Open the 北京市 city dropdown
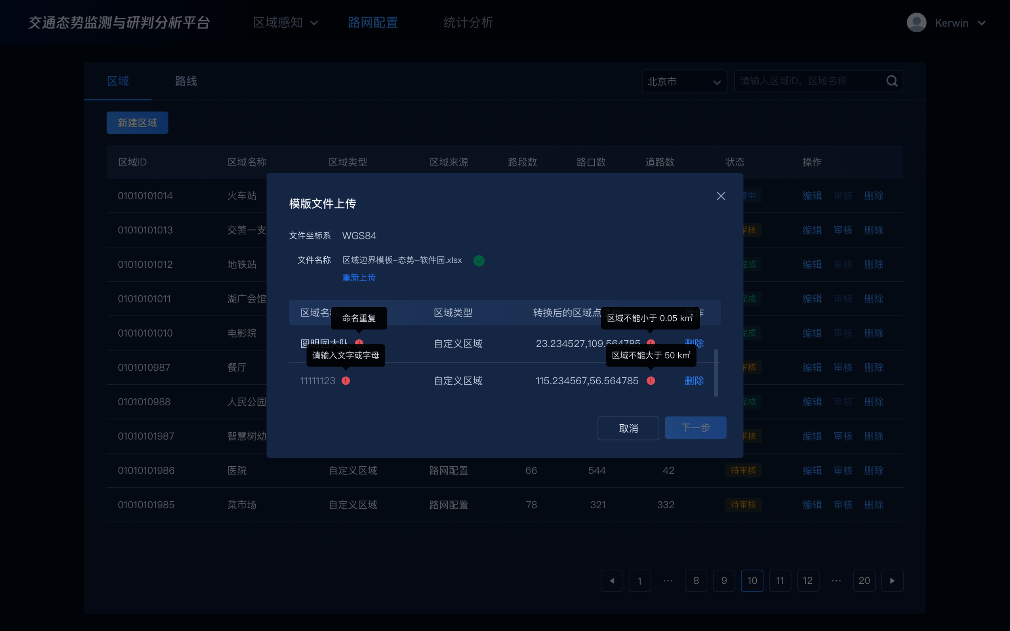The height and width of the screenshot is (631, 1010). (x=684, y=82)
